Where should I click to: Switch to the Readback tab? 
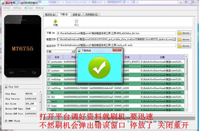click(x=77, y=15)
